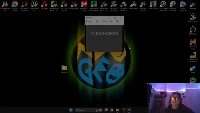The width and height of the screenshot is (200, 113).
Task: Minimize the emulator window
Action: click(x=109, y=18)
